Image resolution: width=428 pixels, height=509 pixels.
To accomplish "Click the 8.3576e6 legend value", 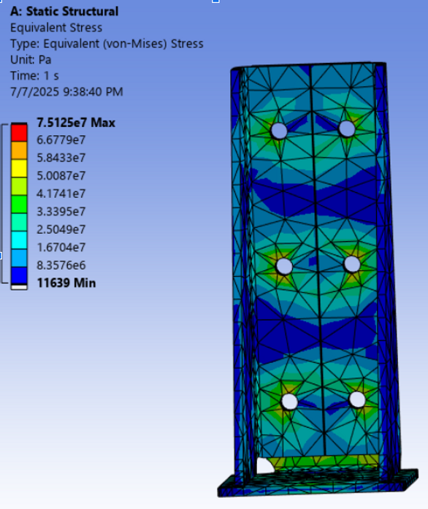I will tap(61, 265).
